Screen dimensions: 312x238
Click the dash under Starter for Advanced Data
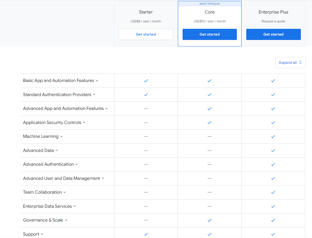coord(146,150)
